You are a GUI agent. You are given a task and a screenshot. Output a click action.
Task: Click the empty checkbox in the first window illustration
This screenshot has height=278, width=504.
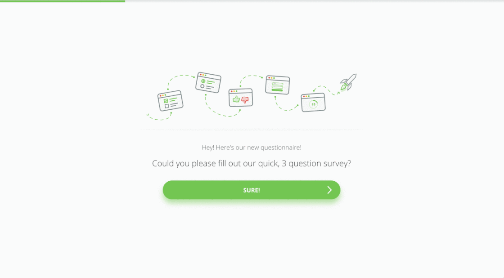(x=167, y=106)
